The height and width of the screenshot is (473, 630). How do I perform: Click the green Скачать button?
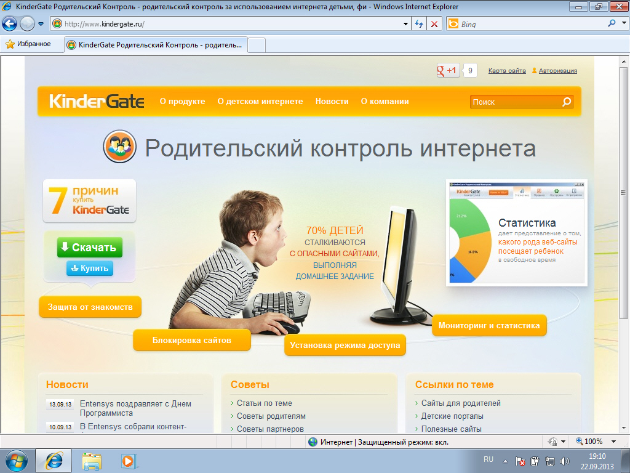coord(90,248)
